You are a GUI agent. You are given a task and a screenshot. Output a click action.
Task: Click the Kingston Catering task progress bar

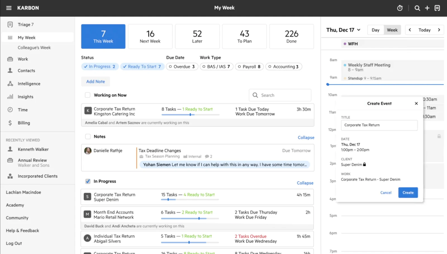point(190,115)
